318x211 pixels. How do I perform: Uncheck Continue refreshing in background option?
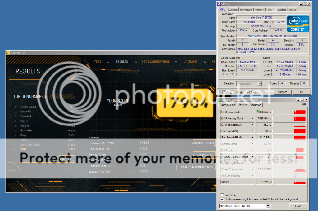point(222,199)
